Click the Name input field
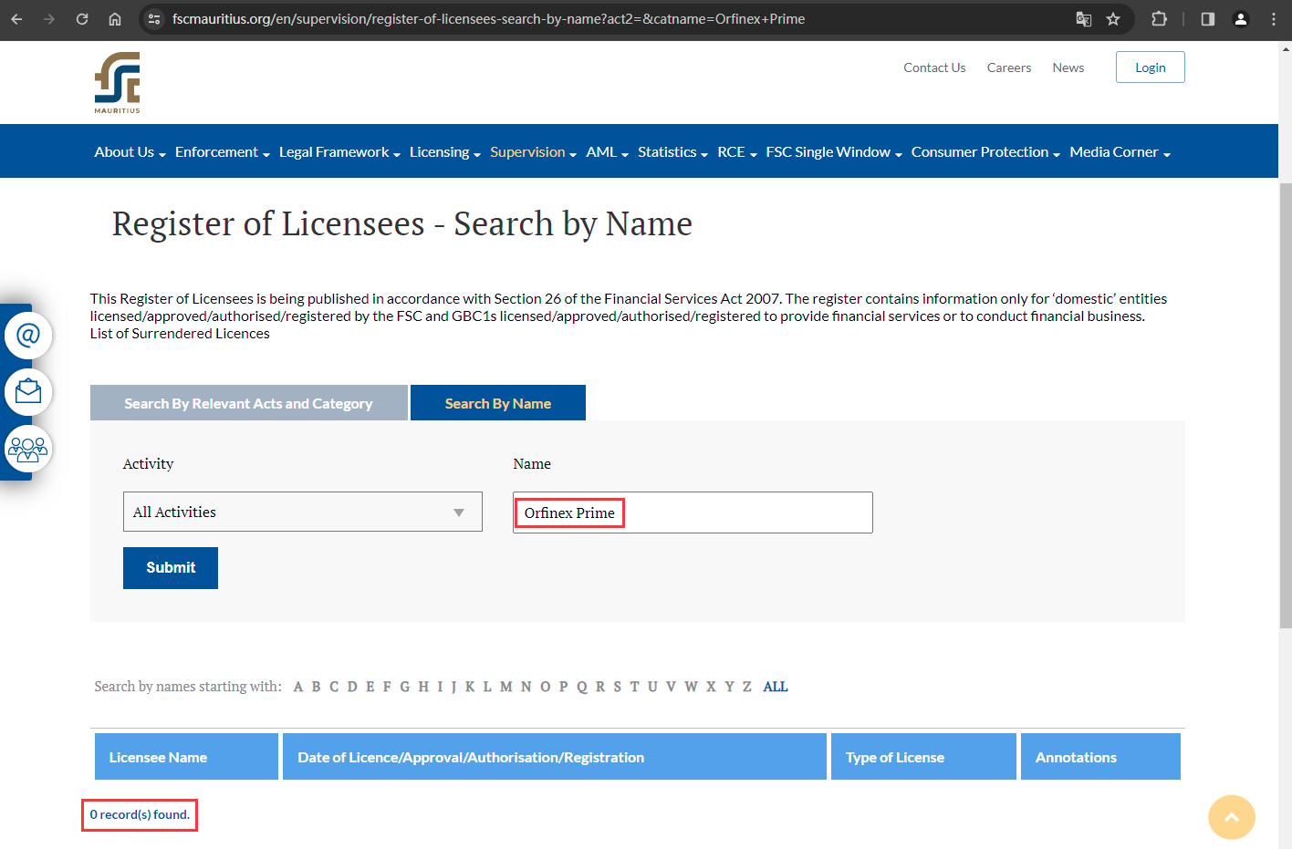The width and height of the screenshot is (1292, 849). 693,513
